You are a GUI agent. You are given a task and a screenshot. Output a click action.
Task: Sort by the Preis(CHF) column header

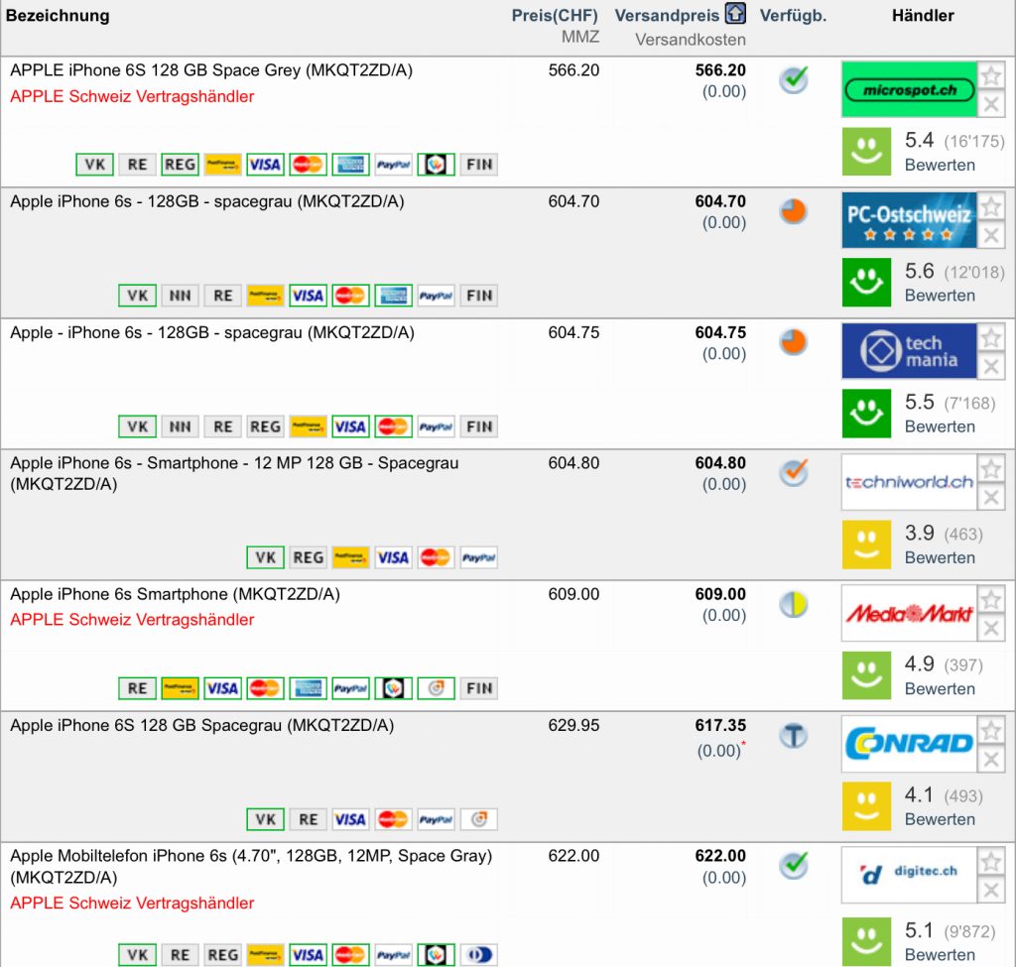[x=556, y=16]
